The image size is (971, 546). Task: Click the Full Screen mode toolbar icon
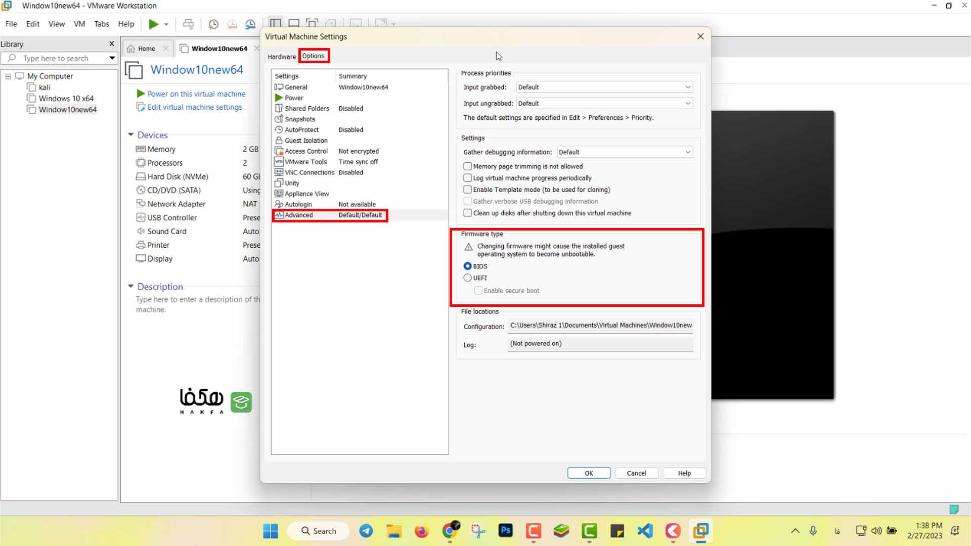pos(312,23)
